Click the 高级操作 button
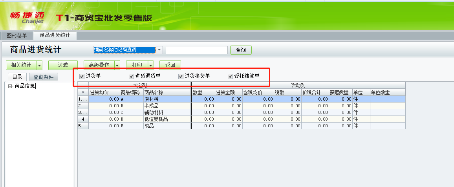 [x=99, y=66]
